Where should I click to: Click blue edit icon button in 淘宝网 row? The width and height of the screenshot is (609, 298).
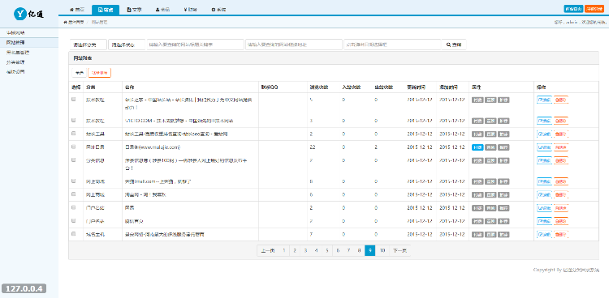pos(544,194)
